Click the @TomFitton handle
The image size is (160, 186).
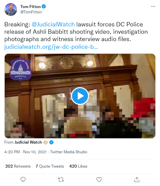(31, 12)
